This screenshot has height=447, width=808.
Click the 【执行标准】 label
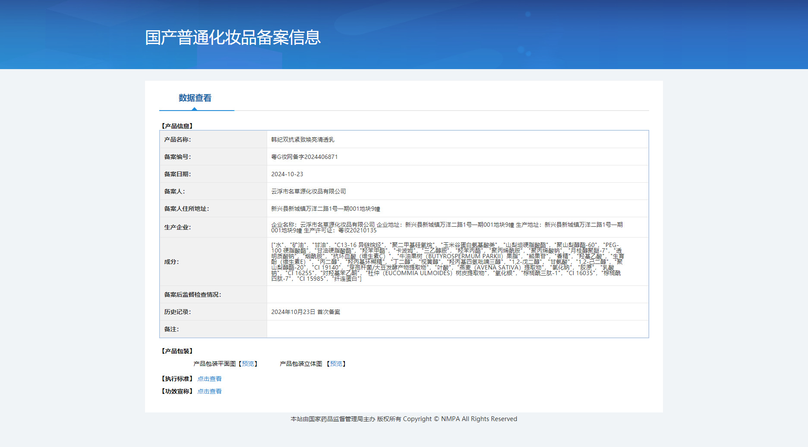coord(177,379)
